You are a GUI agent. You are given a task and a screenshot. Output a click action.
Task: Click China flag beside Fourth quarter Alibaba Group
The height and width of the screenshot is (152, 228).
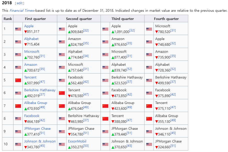coord(149,119)
